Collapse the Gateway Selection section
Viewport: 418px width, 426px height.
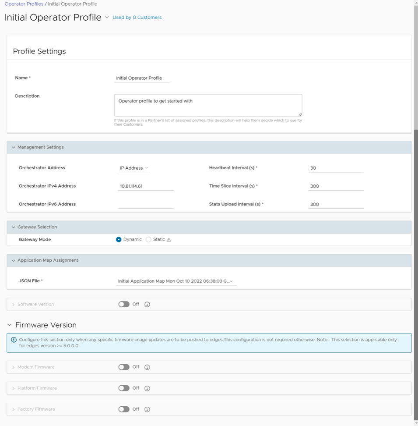click(14, 227)
